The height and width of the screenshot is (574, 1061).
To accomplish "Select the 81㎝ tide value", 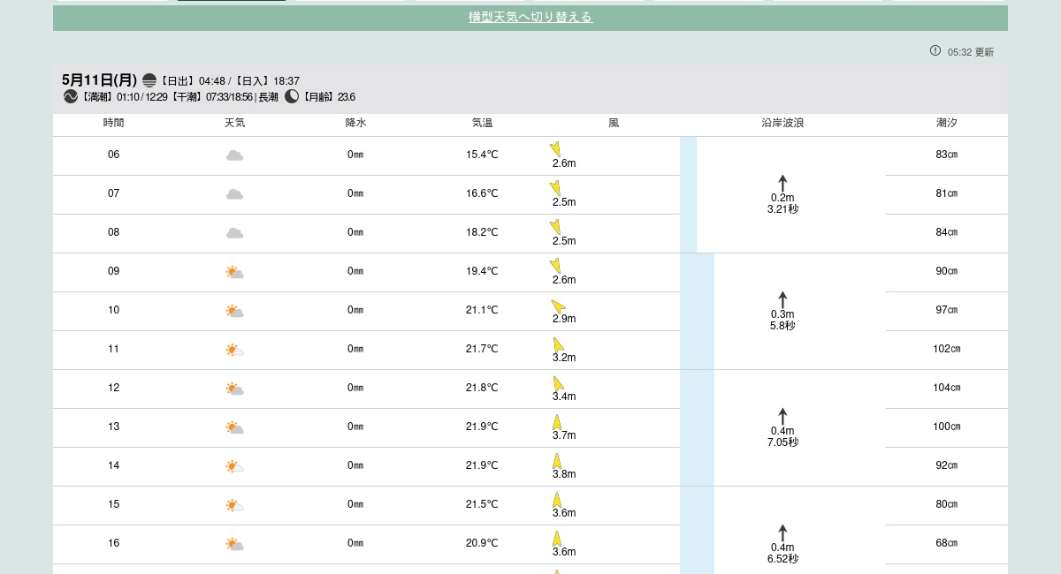I will click(947, 193).
